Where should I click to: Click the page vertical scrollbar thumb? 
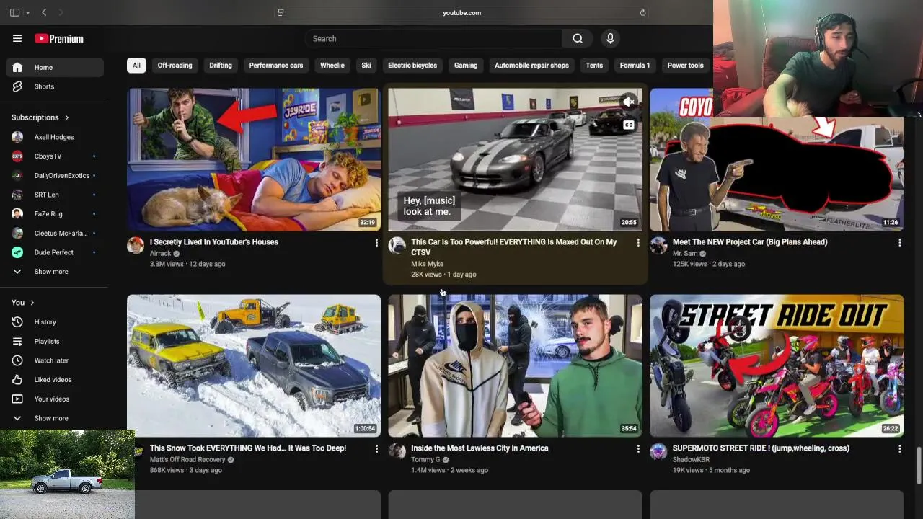pos(919,466)
